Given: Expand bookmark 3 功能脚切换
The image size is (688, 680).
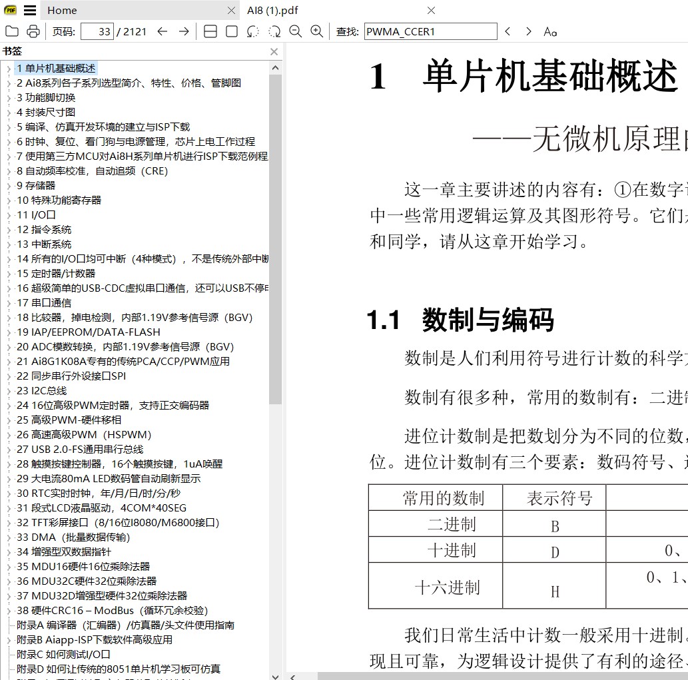Looking at the screenshot, I should (x=9, y=99).
